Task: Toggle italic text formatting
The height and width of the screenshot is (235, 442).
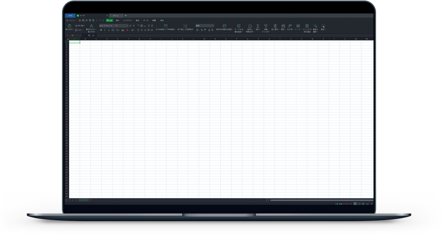Action: (x=105, y=30)
